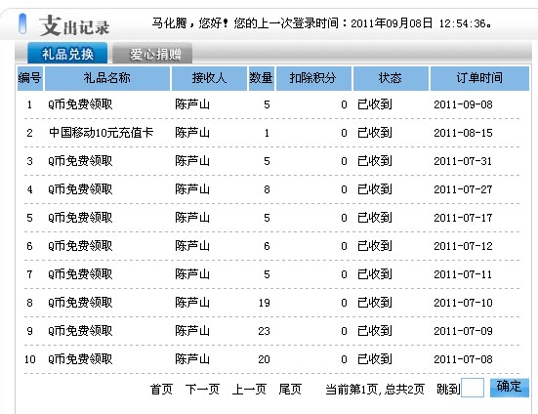
Task: Select Q币免费领取 in row 10
Action: 80,359
